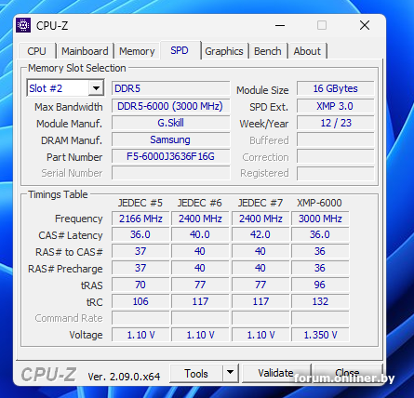
Task: Click the CAS# Latency row label
Action: coord(71,235)
